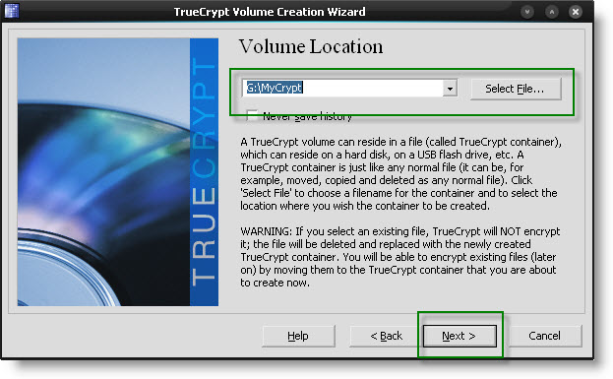Open the Select File... browser
The width and height of the screenshot is (613, 379).
click(516, 89)
